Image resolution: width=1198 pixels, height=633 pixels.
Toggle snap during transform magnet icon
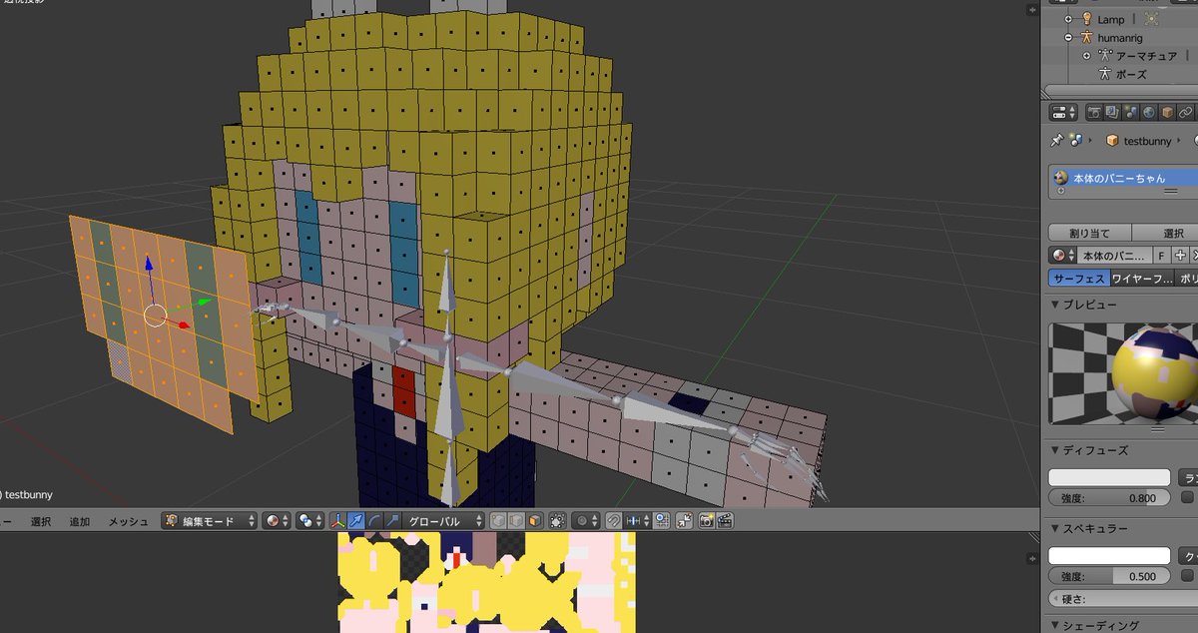click(613, 521)
